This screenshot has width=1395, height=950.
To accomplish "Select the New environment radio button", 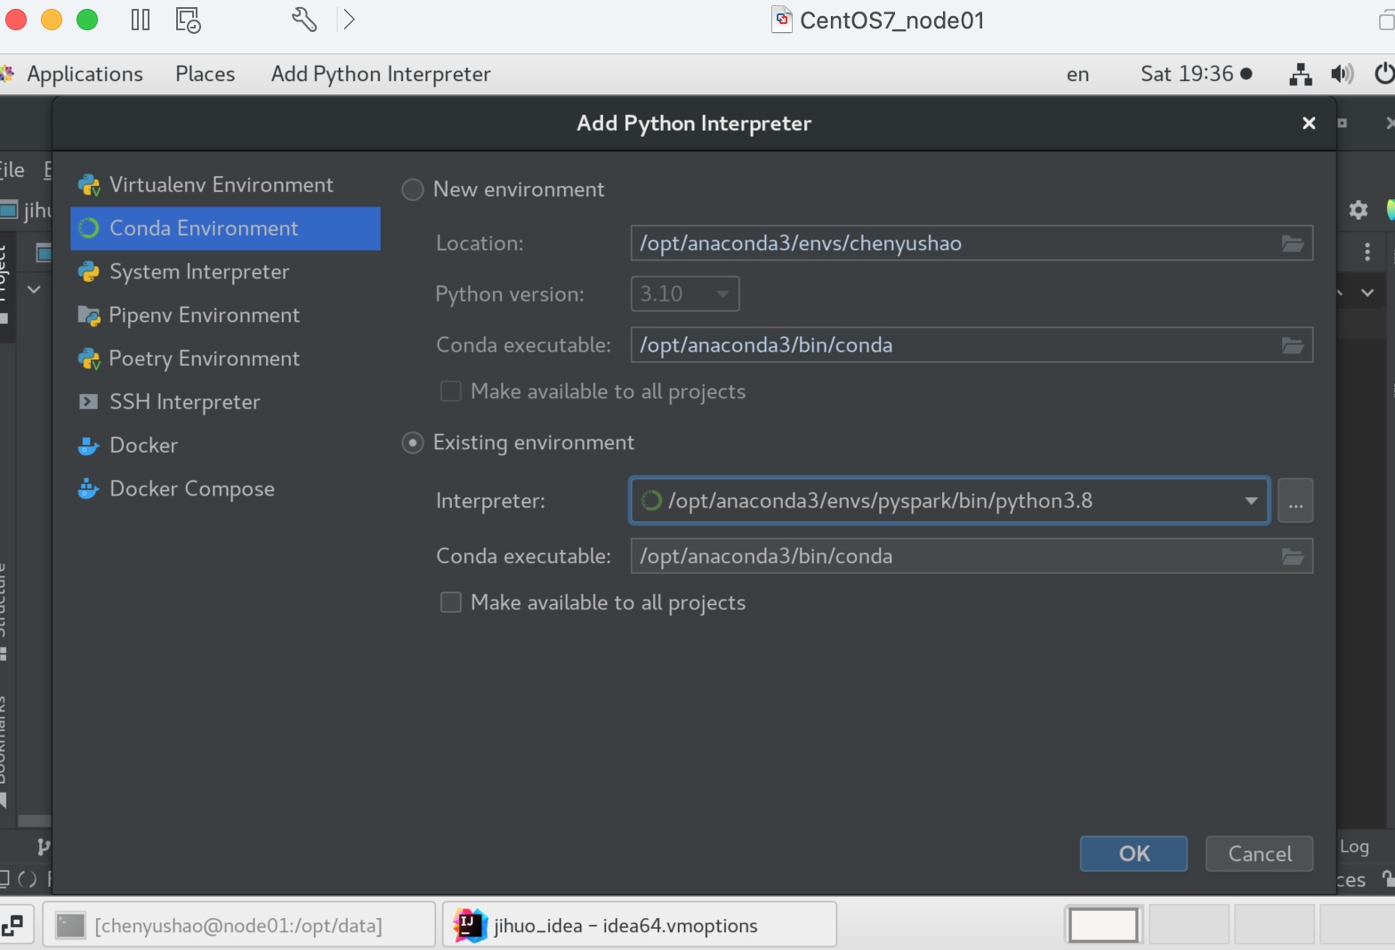I will click(413, 189).
